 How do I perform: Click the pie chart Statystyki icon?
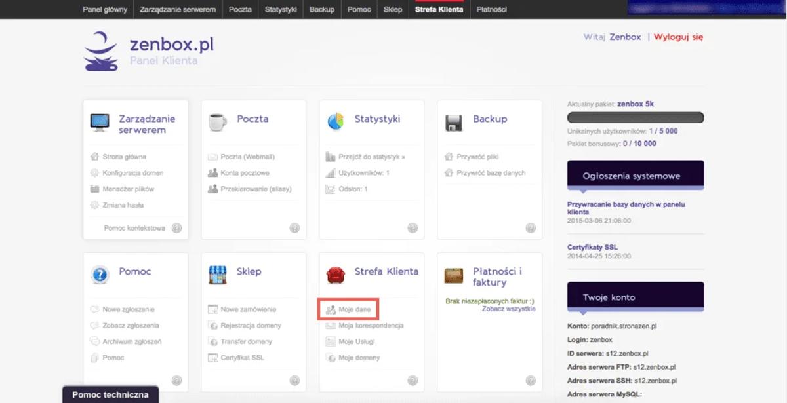pos(336,122)
